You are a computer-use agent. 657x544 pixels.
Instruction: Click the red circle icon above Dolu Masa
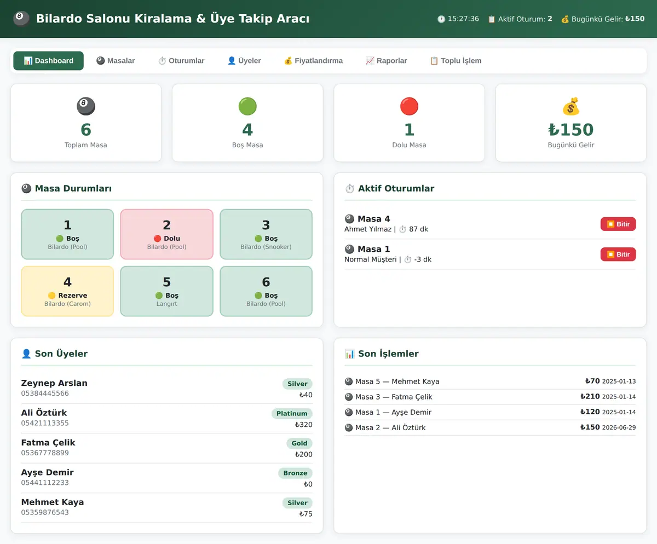tap(409, 106)
